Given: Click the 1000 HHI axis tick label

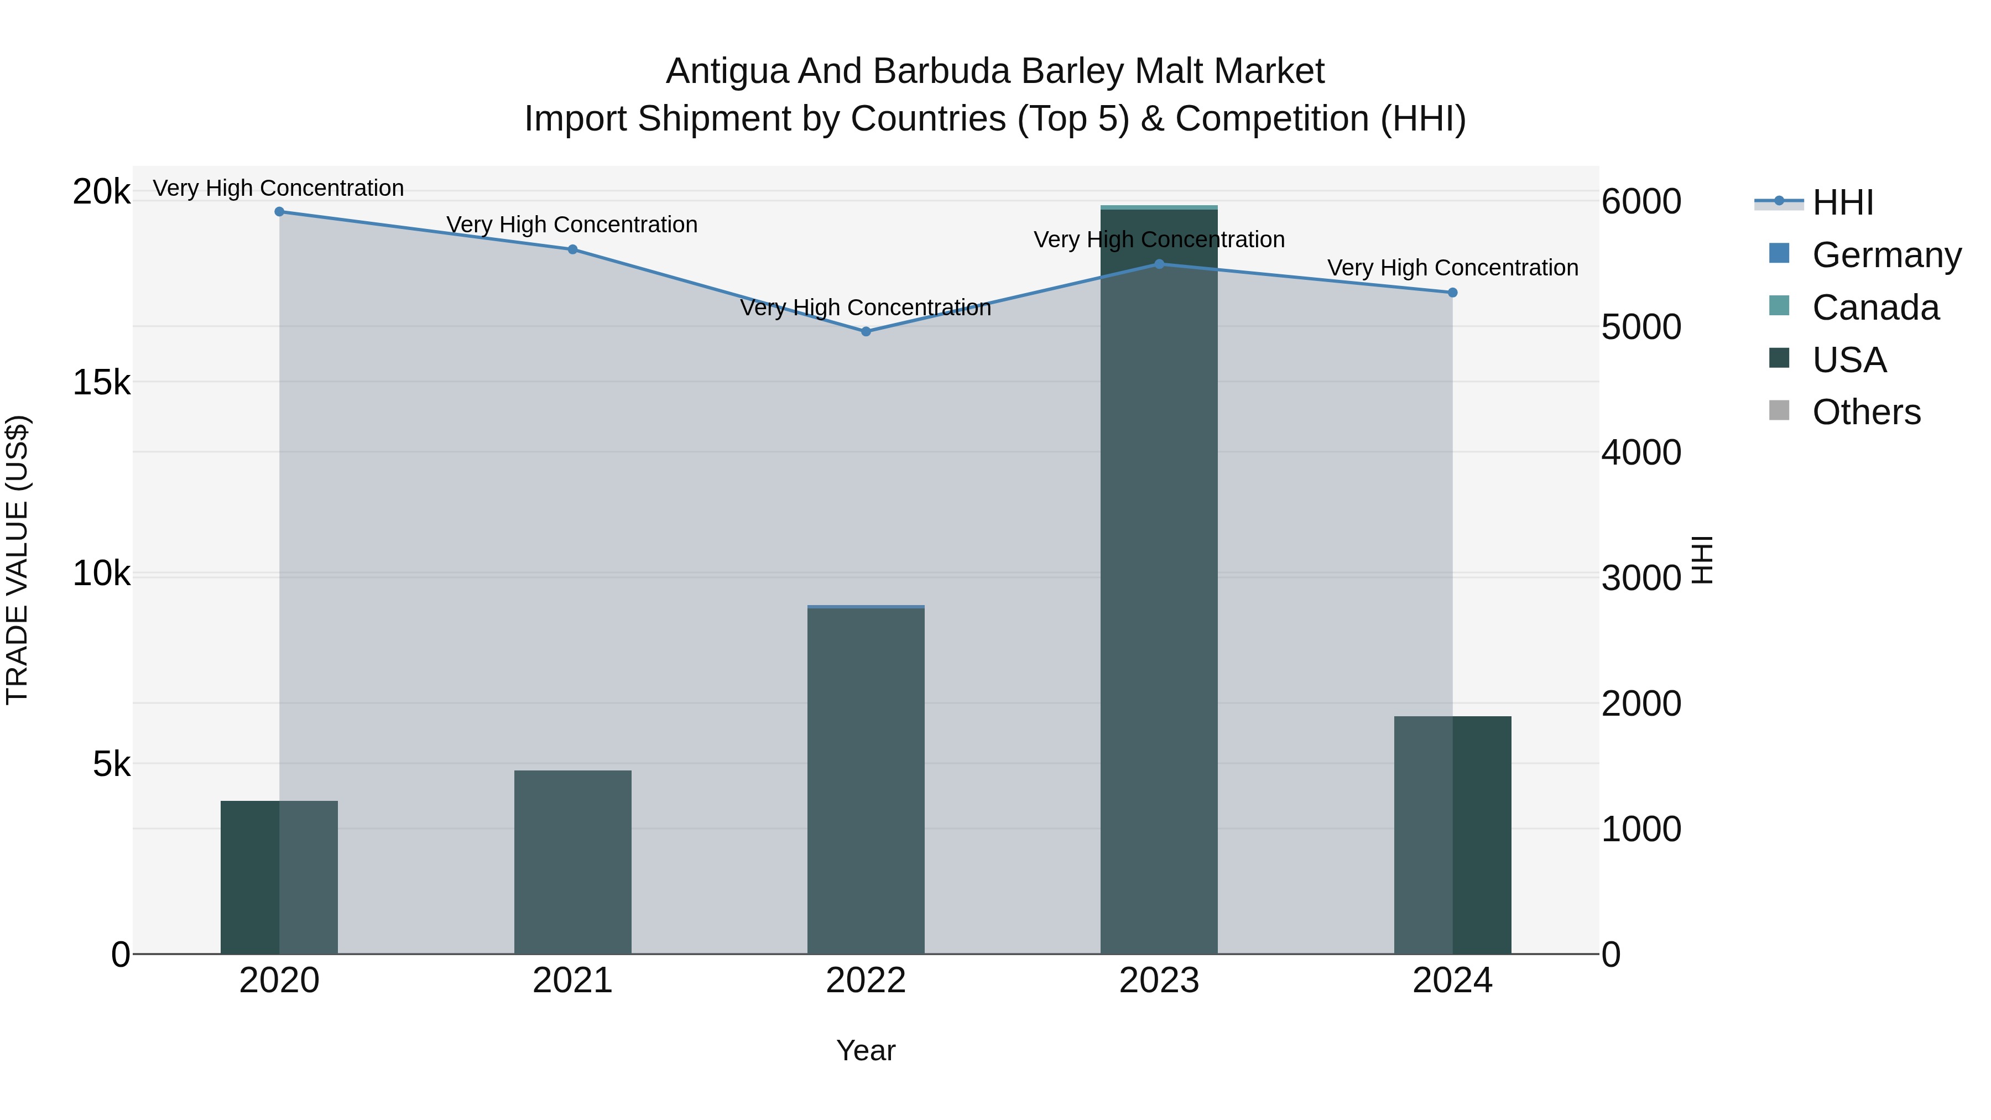Looking at the screenshot, I should (1641, 830).
